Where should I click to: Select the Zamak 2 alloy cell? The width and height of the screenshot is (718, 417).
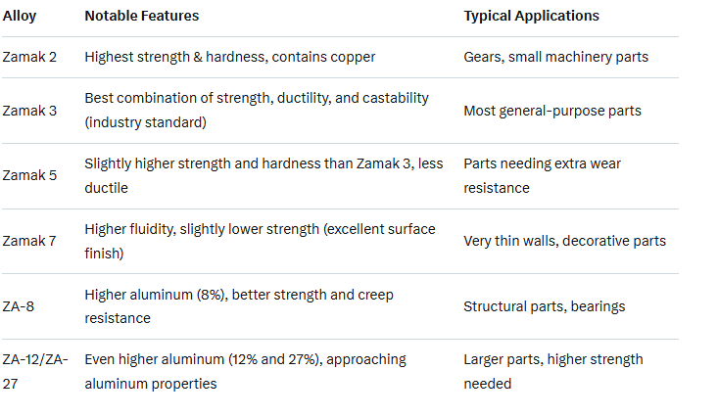click(29, 57)
